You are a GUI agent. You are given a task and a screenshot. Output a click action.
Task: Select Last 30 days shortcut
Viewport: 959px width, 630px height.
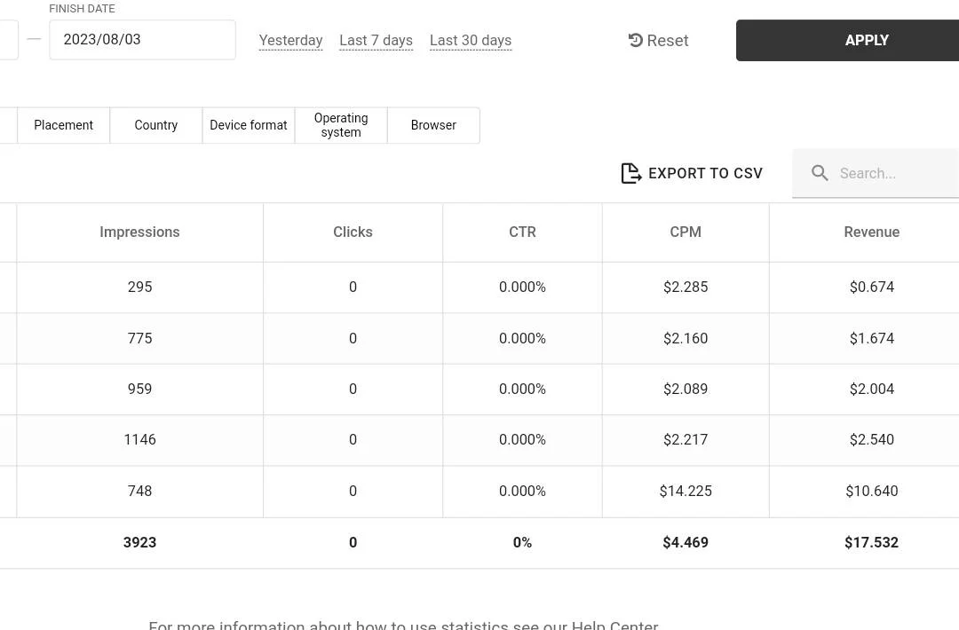coord(471,40)
